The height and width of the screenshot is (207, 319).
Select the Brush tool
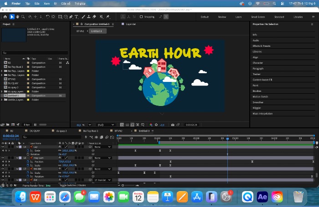pos(83,17)
